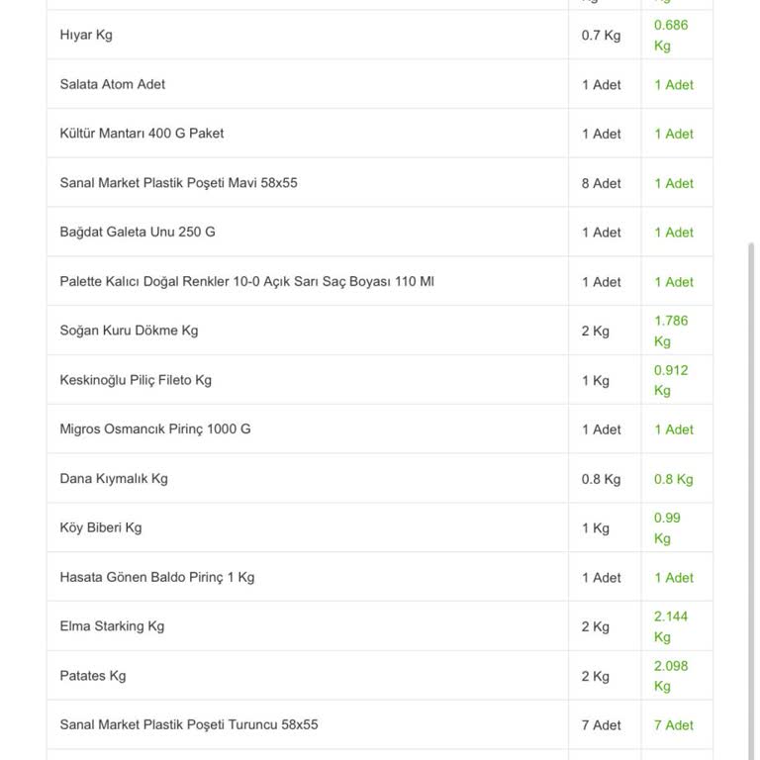This screenshot has height=760, width=760.
Task: Select Sanal Market Plastik Poşeti Mavi row
Action: tap(178, 183)
